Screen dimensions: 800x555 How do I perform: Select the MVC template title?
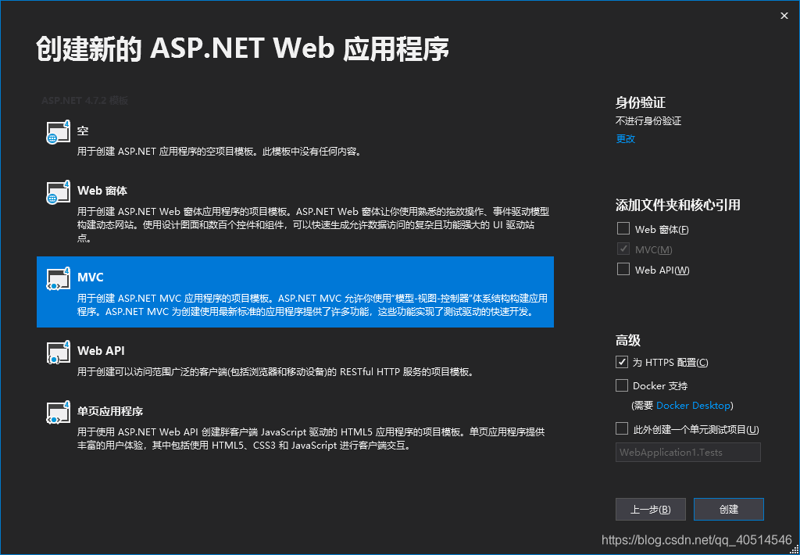click(91, 277)
